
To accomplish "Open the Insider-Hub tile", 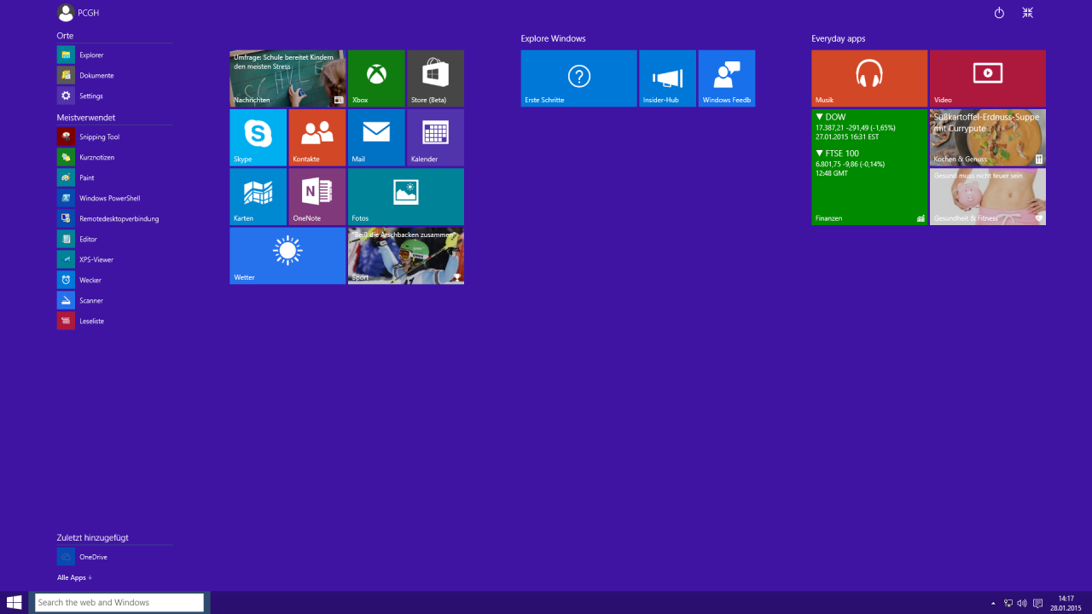I will coord(667,78).
